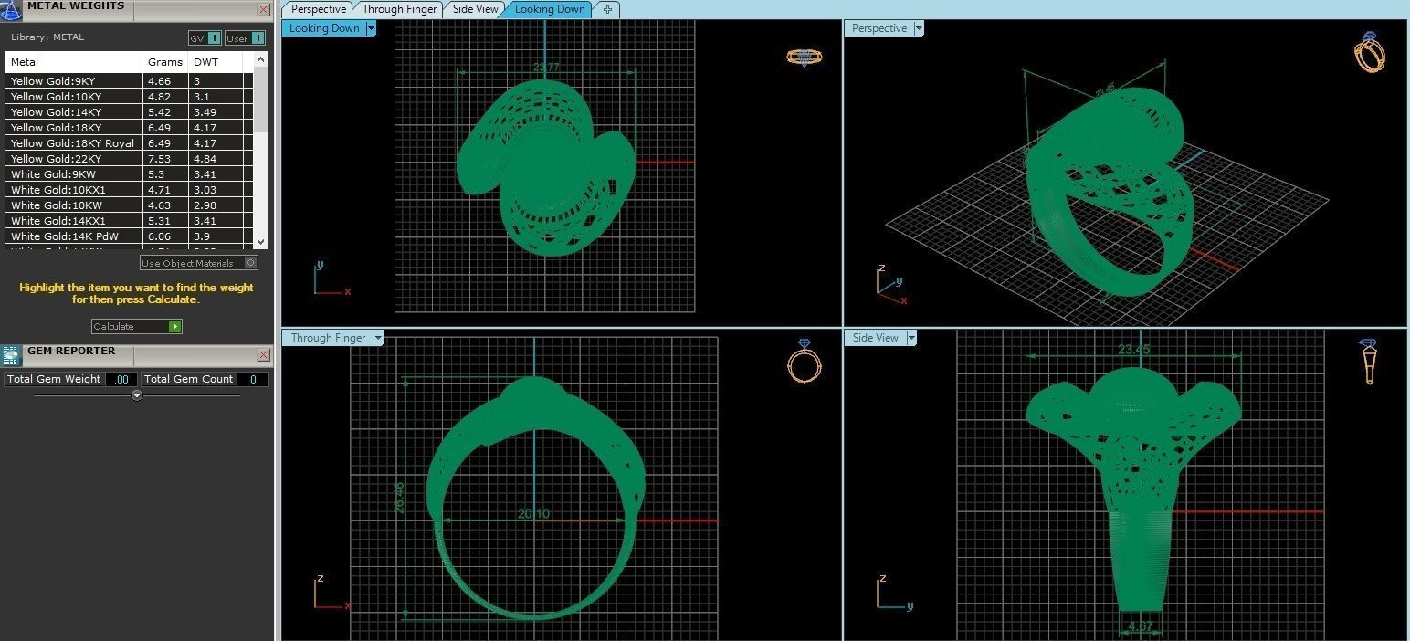Switch to the Side View tab
Viewport: 1410px width, 641px height.
475,9
